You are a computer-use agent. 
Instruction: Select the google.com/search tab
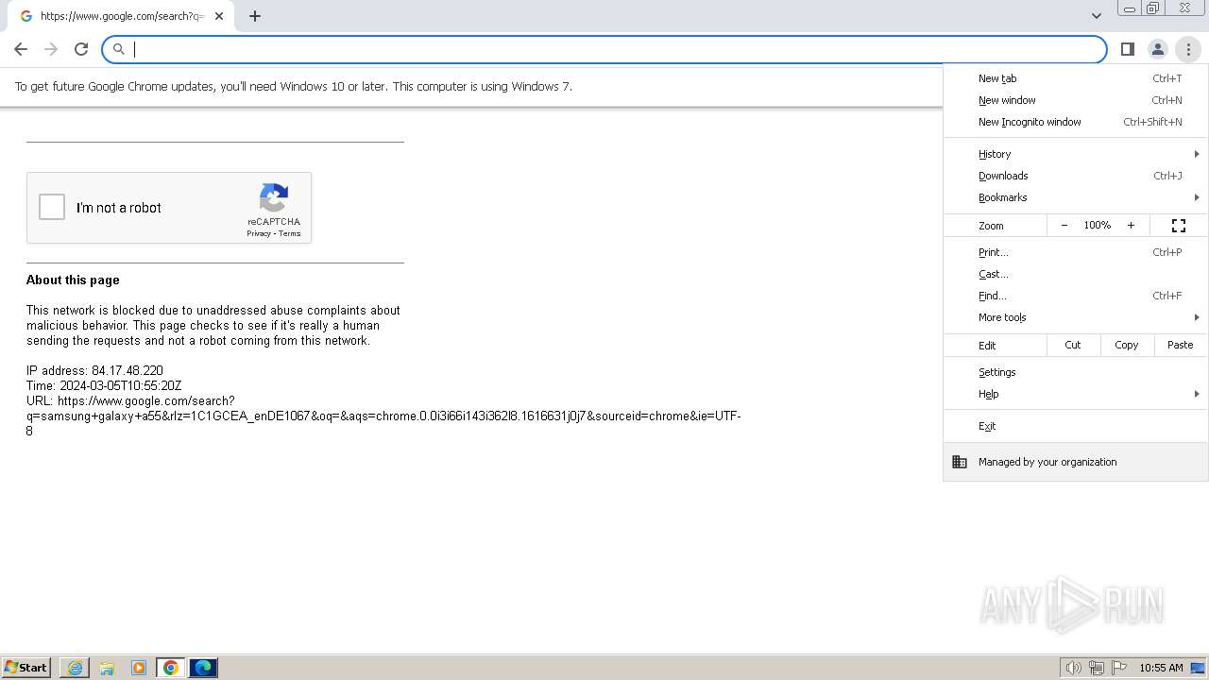tap(120, 16)
